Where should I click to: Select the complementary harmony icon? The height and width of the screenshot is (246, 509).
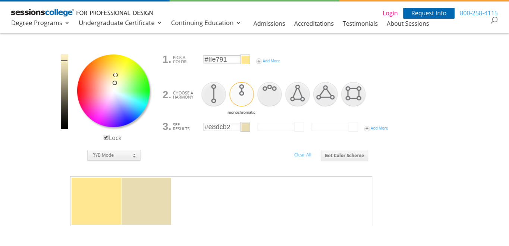(214, 94)
